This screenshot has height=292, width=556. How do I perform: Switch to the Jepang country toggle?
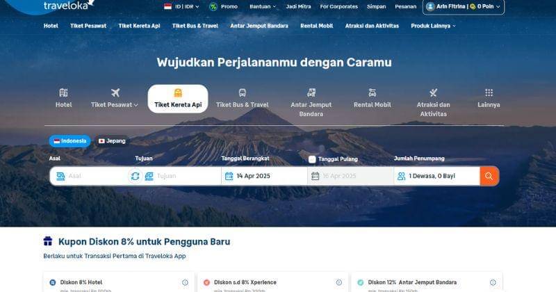click(x=112, y=141)
